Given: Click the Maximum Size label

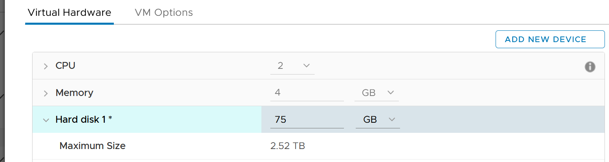Looking at the screenshot, I should [x=92, y=146].
